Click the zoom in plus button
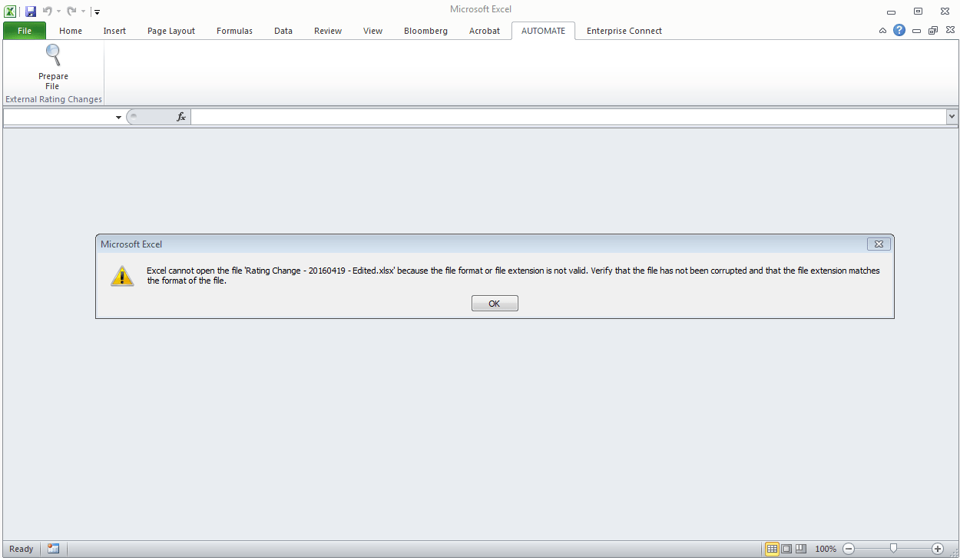This screenshot has height=558, width=960. tap(938, 549)
